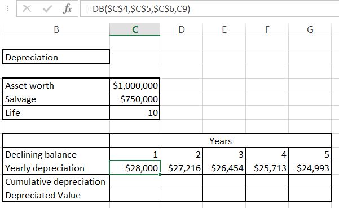This screenshot has height=208, width=339.
Task: Open Insert Function fx dialog
Action: tap(67, 9)
